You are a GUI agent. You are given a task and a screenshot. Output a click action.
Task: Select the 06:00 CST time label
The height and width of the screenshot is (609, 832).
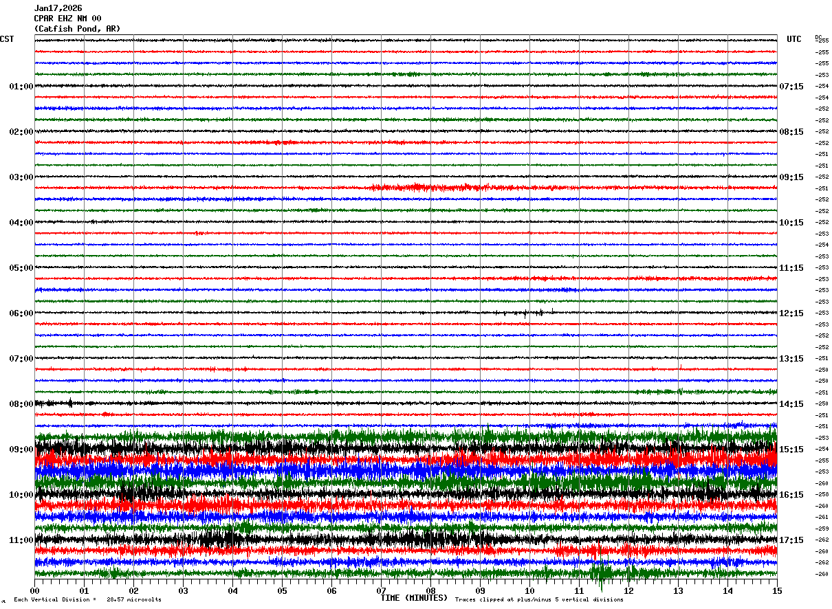(21, 313)
